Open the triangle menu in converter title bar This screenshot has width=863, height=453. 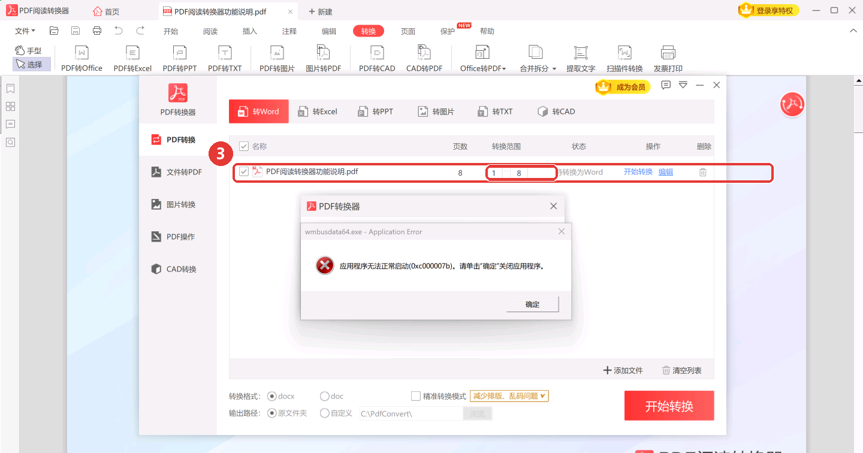coord(683,86)
